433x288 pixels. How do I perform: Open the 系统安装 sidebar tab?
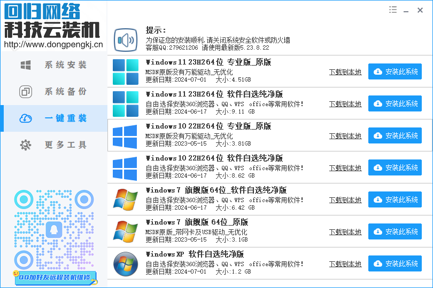coord(54,65)
